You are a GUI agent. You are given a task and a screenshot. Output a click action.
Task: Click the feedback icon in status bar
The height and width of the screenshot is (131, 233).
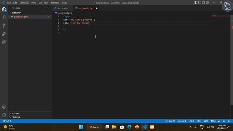pyautogui.click(x=224, y=121)
